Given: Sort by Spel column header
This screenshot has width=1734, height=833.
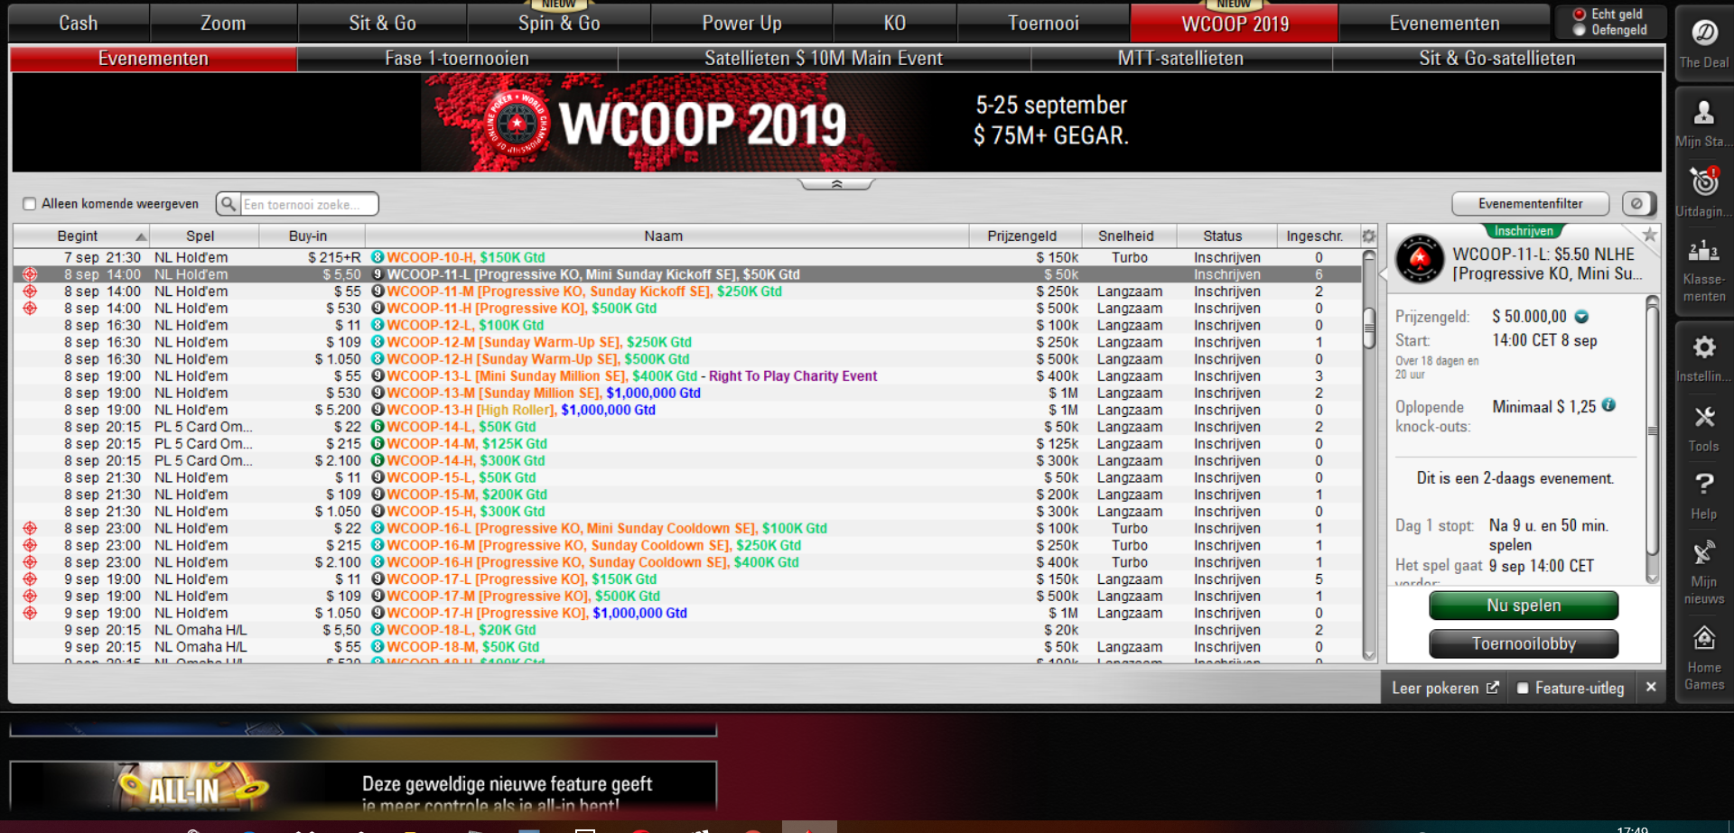Looking at the screenshot, I should click(205, 236).
